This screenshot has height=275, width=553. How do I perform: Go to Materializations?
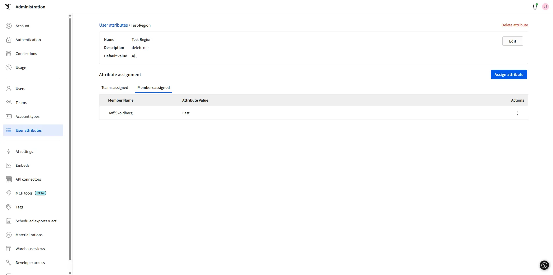[33, 235]
